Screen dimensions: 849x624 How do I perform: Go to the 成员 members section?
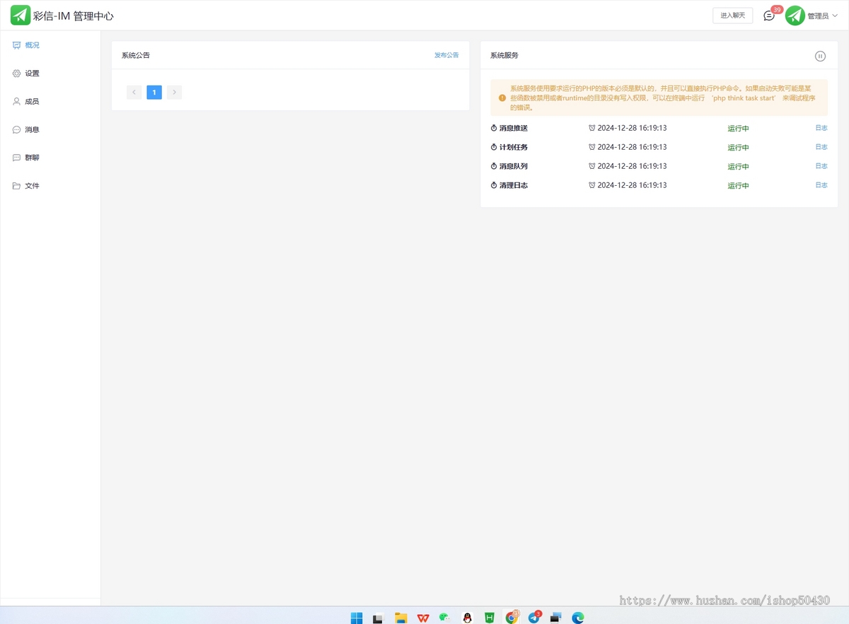[x=32, y=102]
